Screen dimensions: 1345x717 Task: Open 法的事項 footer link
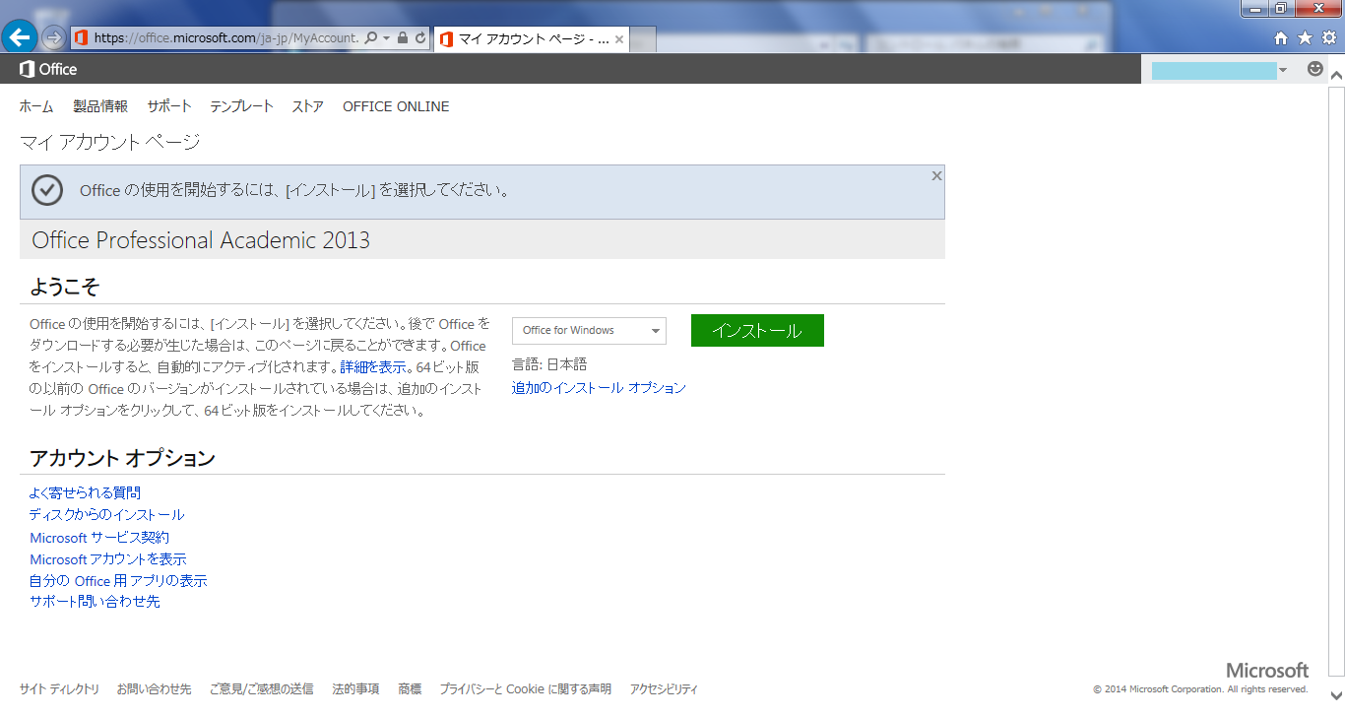[x=355, y=689]
